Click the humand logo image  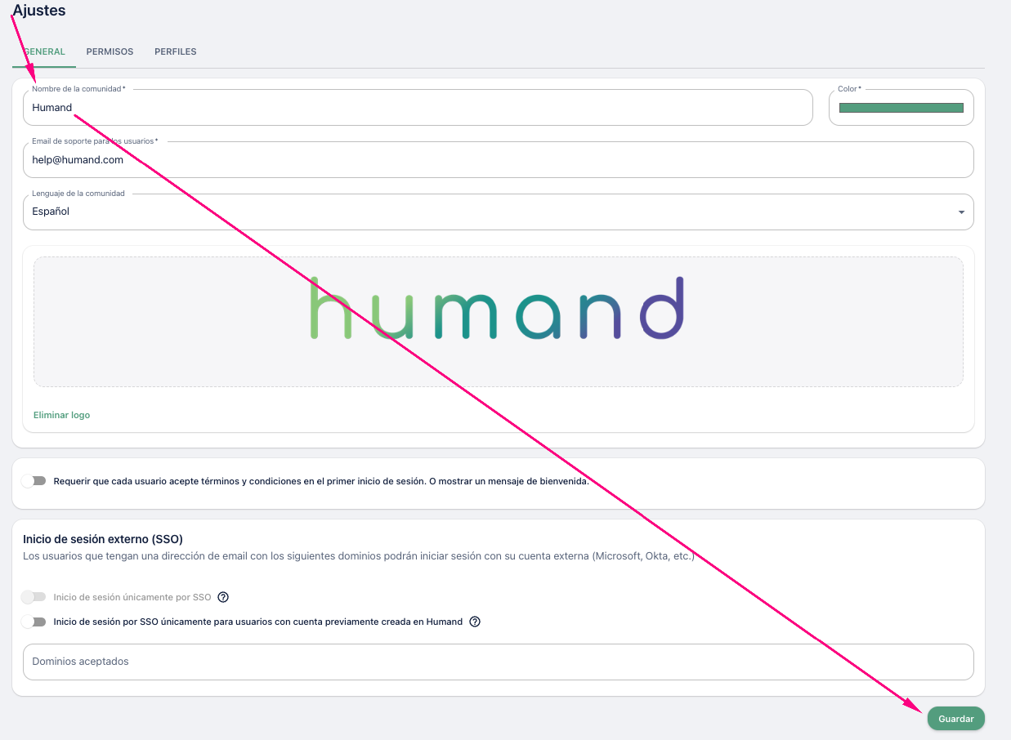pos(497,308)
